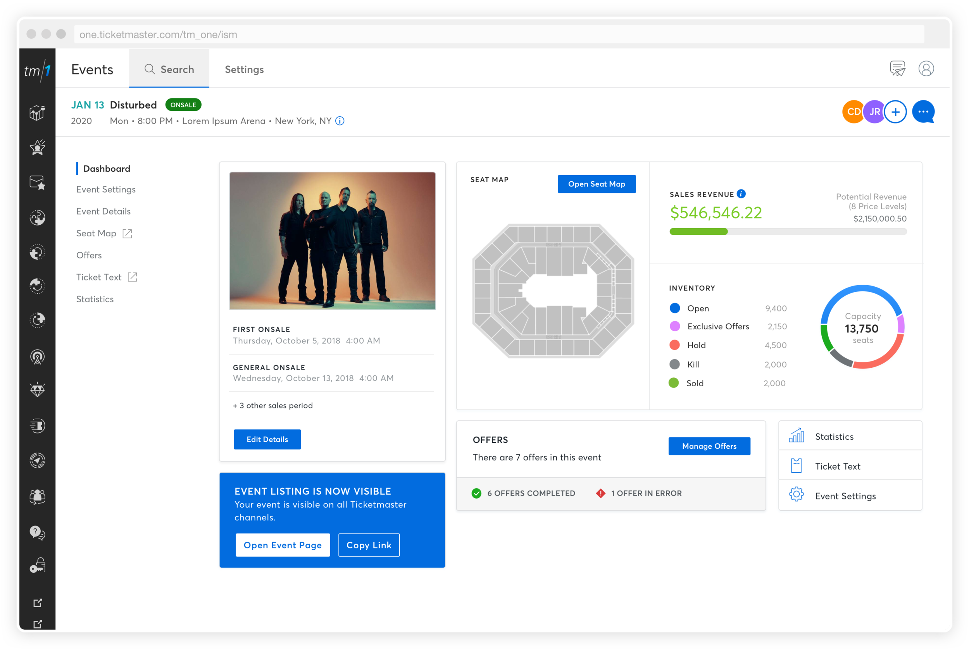Screen dimensions: 969x649
Task: Click the star person sidebar icon
Action: 37,147
